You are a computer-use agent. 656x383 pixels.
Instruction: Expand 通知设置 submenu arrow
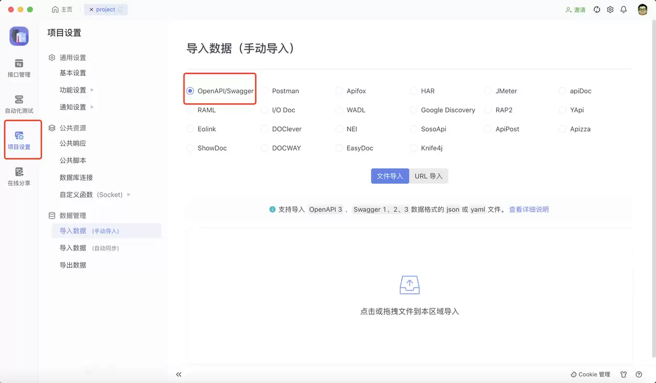click(x=92, y=107)
